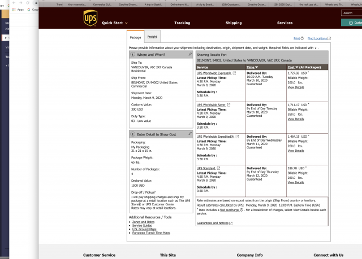
Task: Click the fuel surcharge link
Action: point(230,210)
